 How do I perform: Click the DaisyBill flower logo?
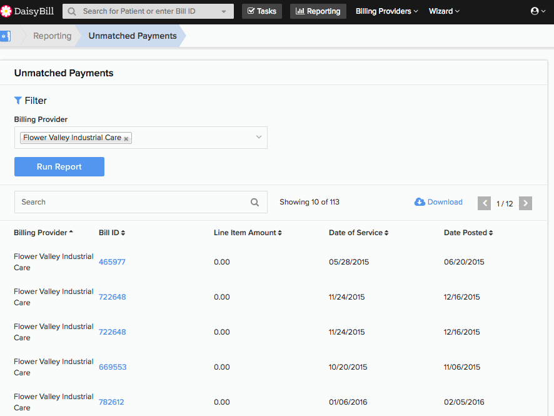(x=5, y=11)
